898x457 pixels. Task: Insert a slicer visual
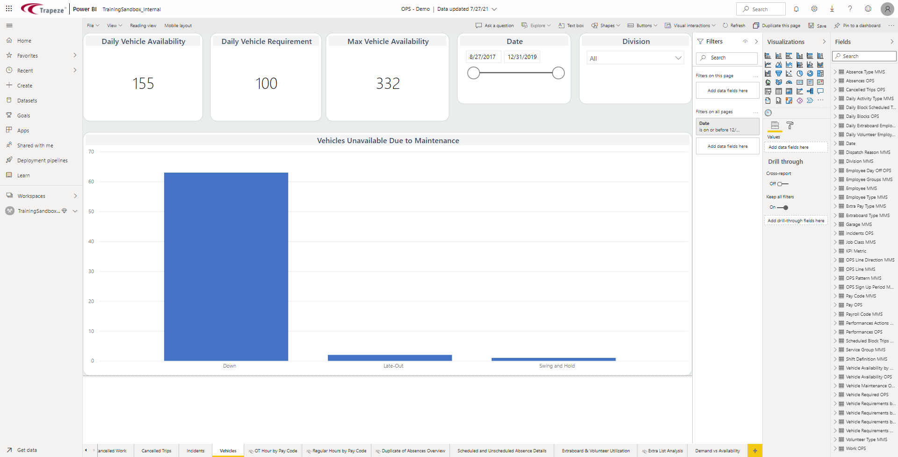[768, 91]
